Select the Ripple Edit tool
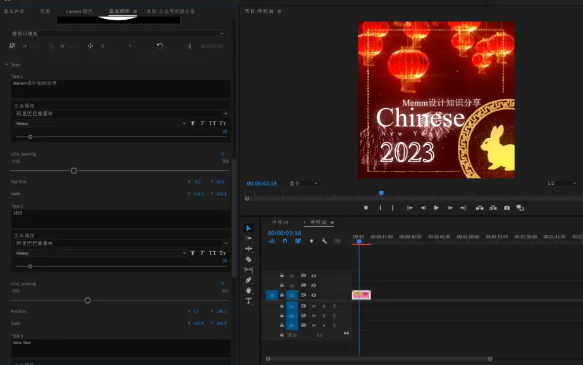Screen dimensions: 583x365 (249, 249)
